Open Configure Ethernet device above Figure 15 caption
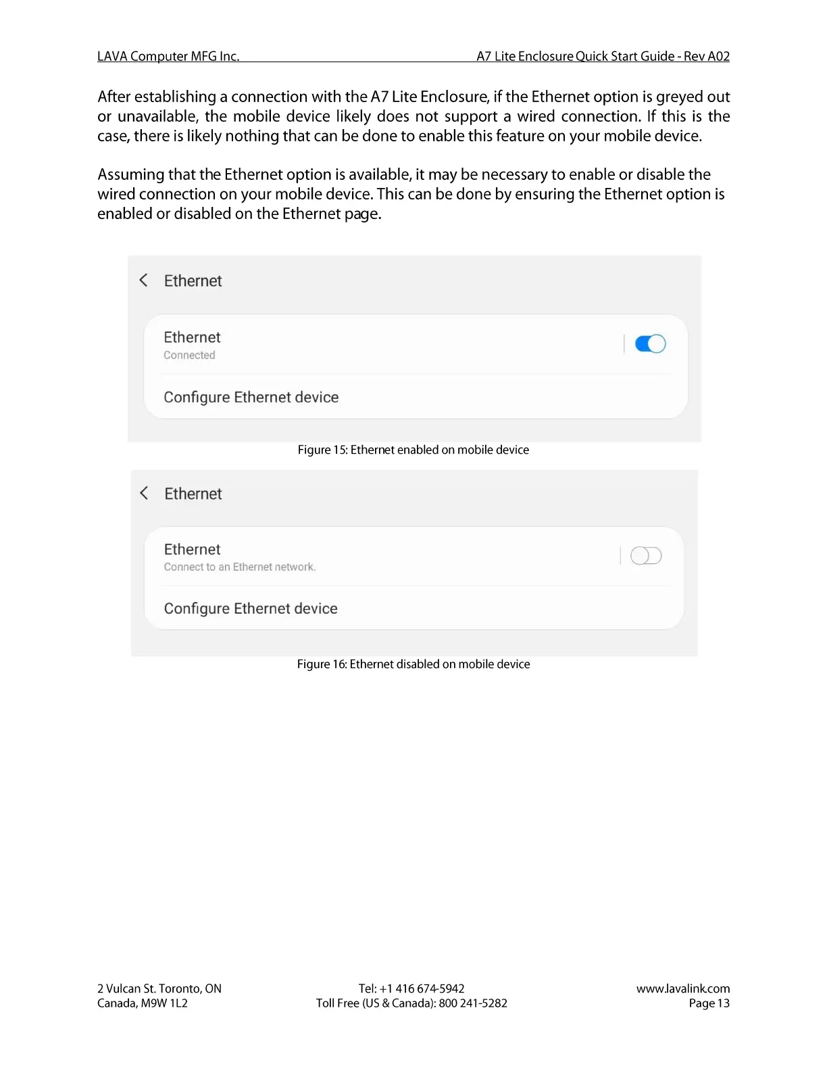 coord(251,397)
